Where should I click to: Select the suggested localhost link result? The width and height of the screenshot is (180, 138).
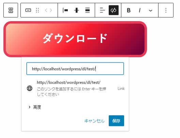click(76, 88)
